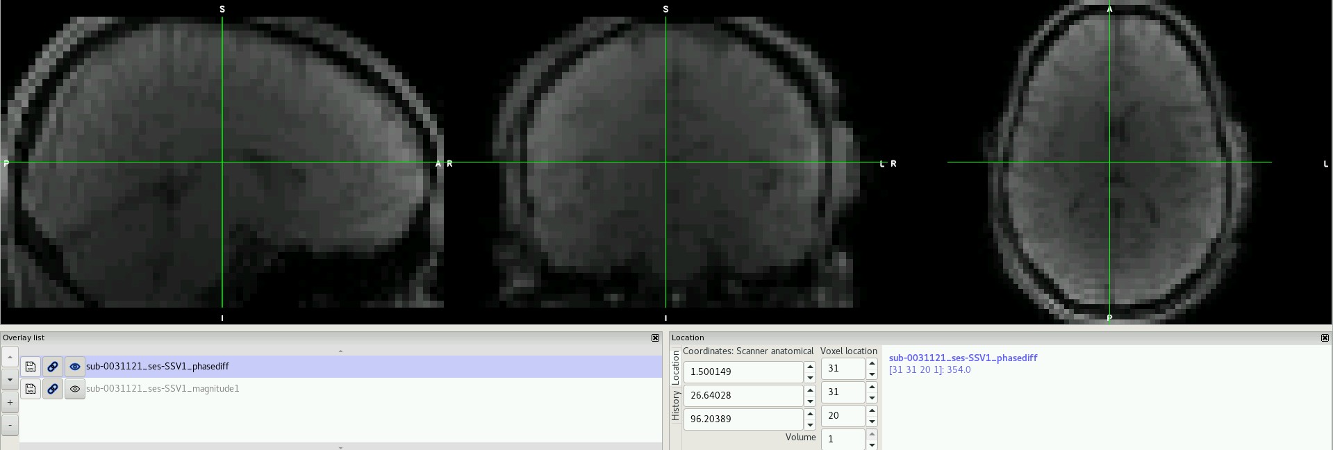Save the magnitude1 overlay using its floppy icon
Screen dimensions: 1333x450
tap(31, 389)
